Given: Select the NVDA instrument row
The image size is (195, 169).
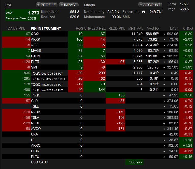Looking at the screenshot, I should click(97, 112).
